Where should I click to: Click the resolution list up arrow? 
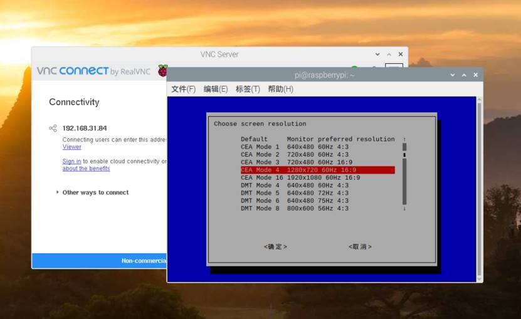pos(404,139)
